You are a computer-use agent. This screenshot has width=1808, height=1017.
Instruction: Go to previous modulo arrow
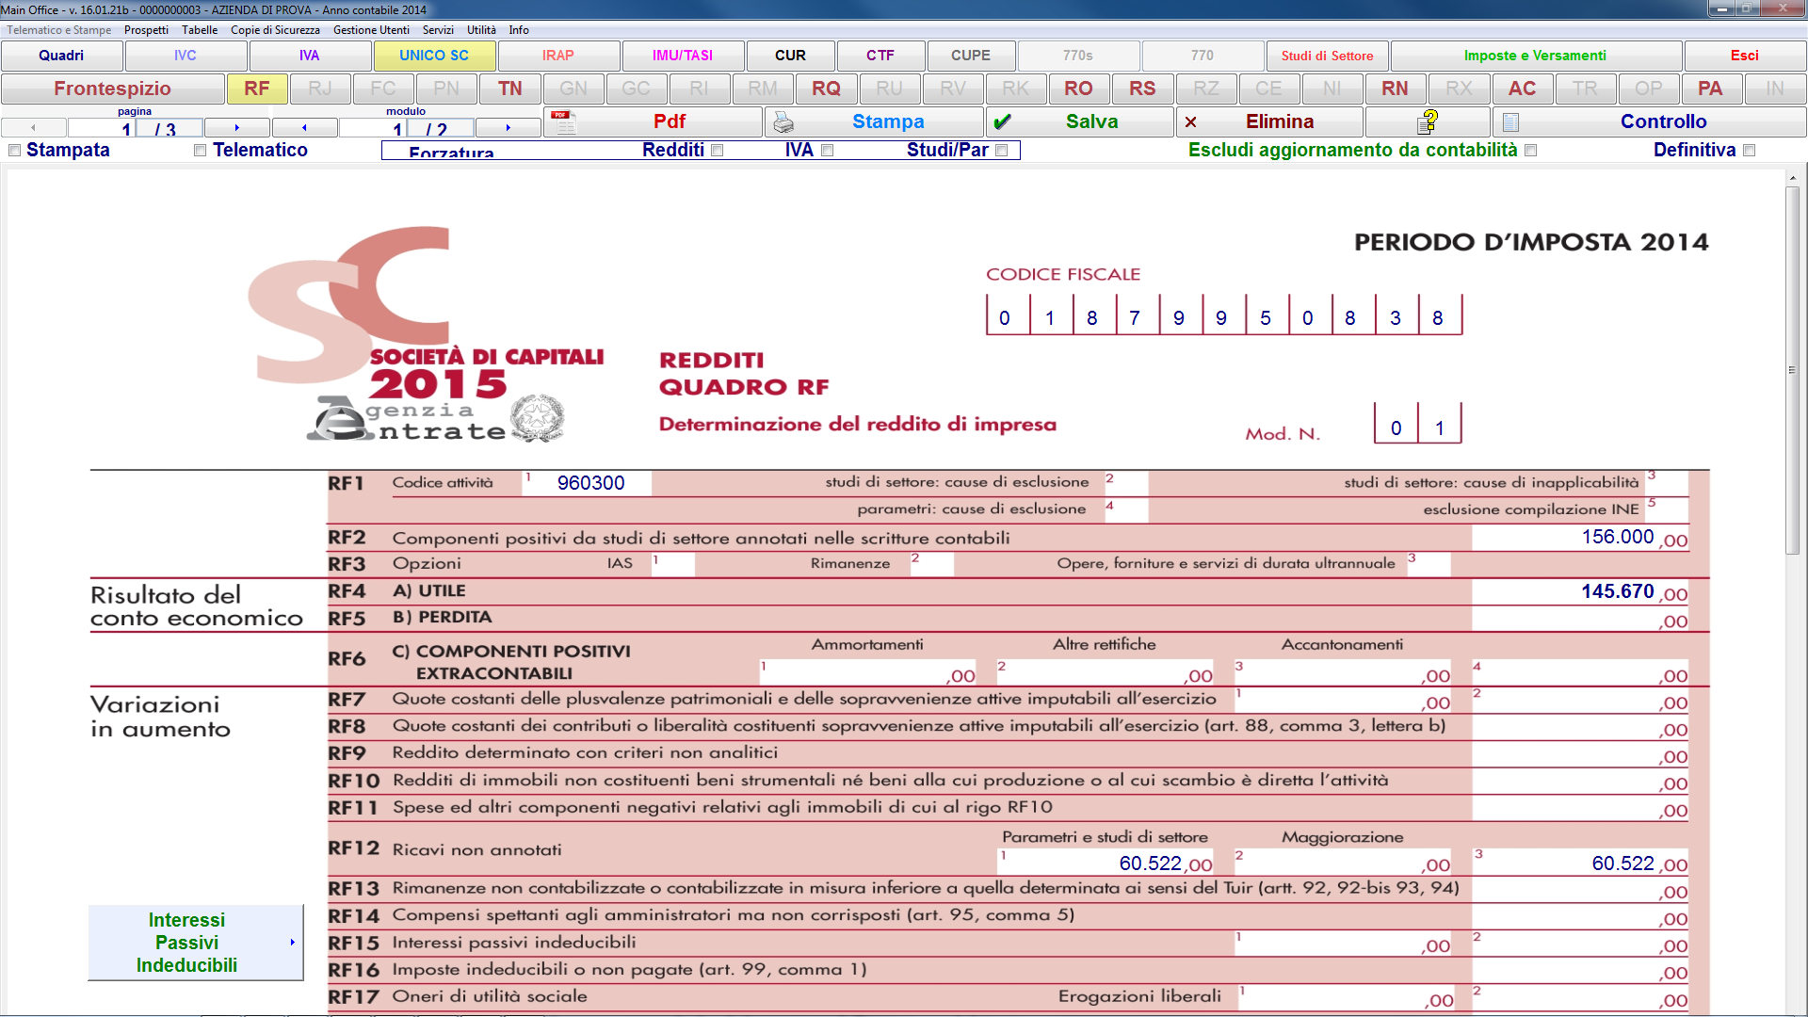[x=304, y=127]
